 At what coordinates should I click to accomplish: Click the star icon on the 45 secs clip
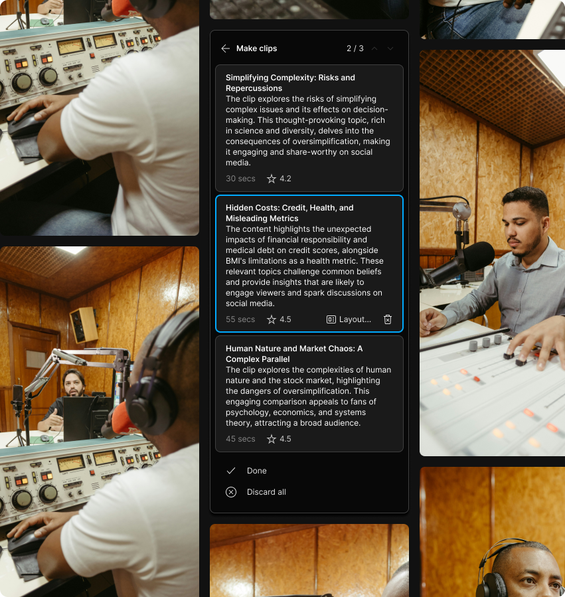pyautogui.click(x=272, y=439)
